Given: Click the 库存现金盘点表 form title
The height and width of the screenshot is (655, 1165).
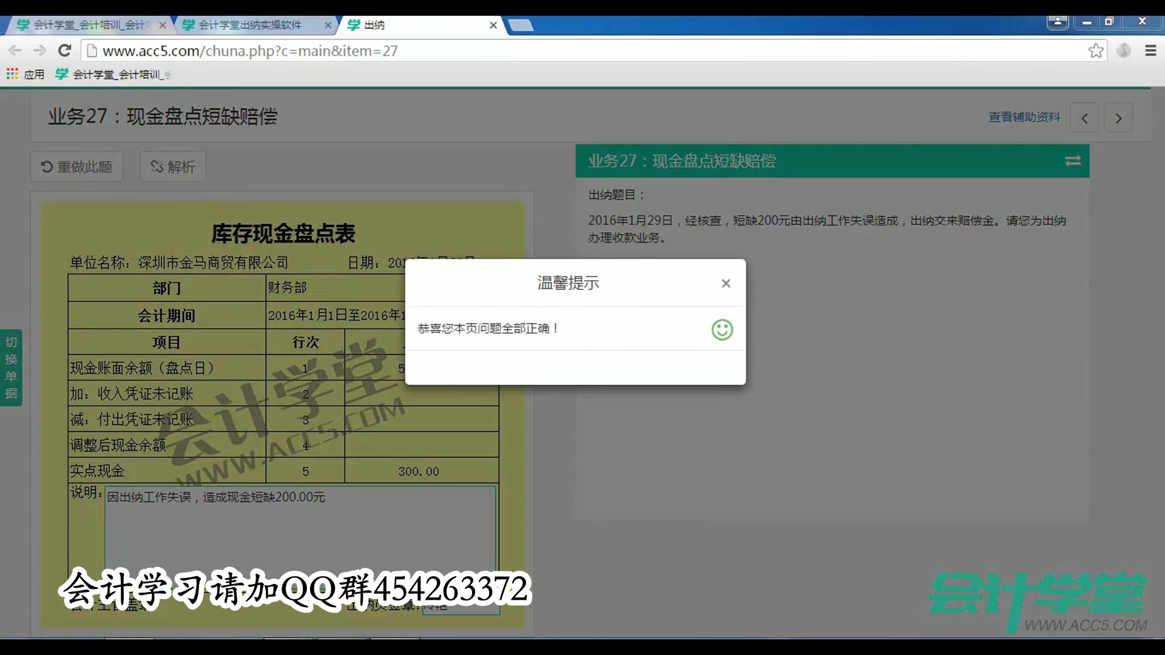Looking at the screenshot, I should [x=283, y=233].
